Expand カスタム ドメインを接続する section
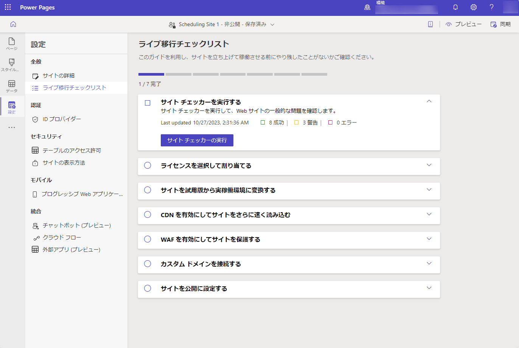Screen dimensions: 519x348 tap(429, 263)
